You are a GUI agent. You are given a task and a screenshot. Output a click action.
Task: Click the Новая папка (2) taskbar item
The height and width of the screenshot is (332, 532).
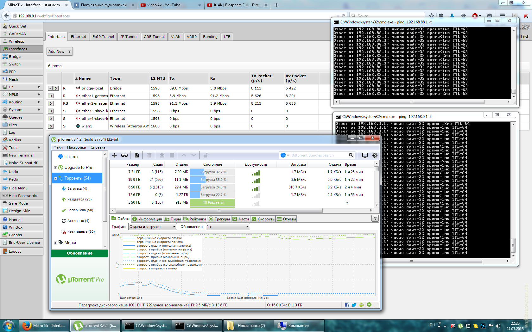248,325
